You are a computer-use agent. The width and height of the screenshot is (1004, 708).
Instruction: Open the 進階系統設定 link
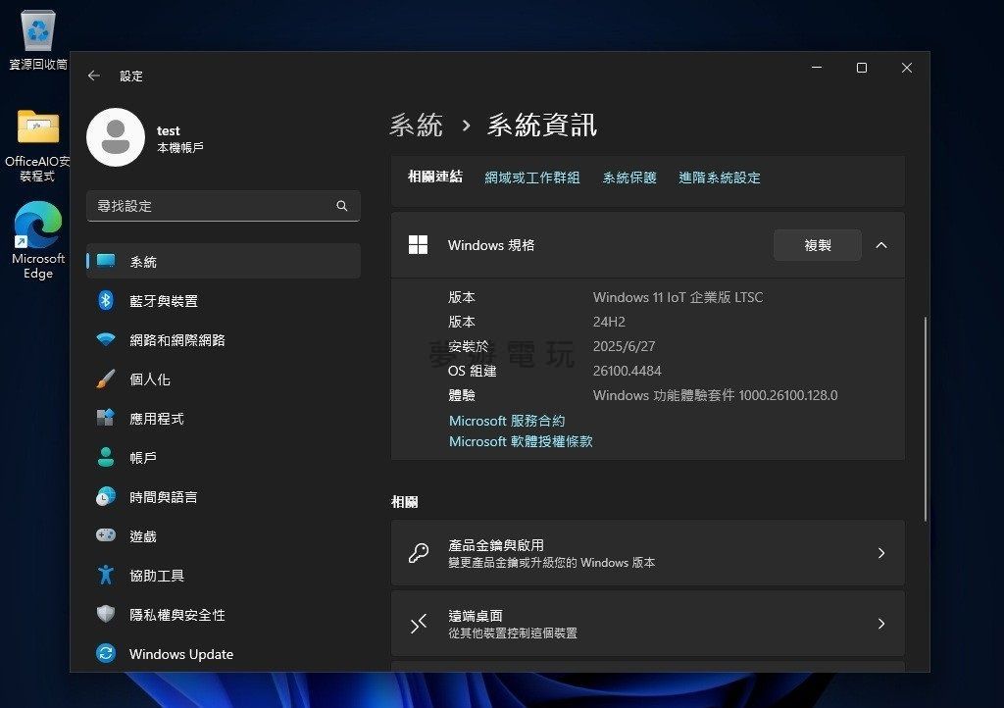[x=719, y=177]
